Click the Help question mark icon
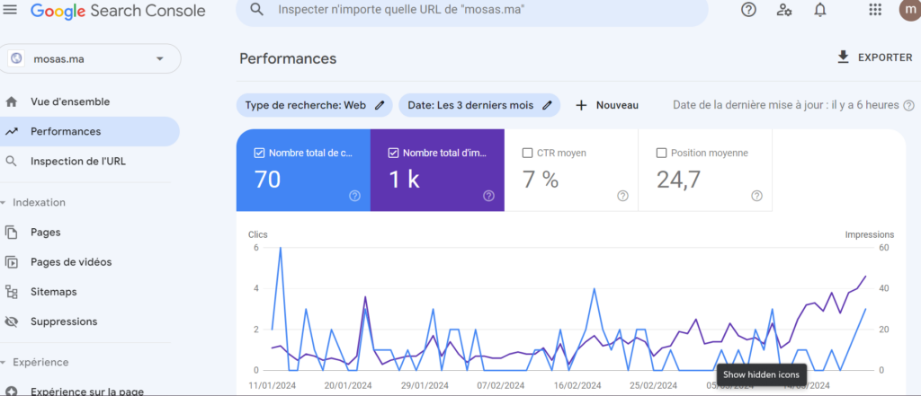This screenshot has height=396, width=921. click(748, 10)
